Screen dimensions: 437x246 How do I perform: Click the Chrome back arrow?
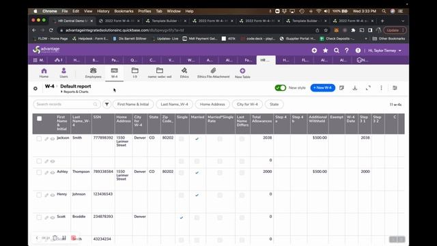click(34, 30)
